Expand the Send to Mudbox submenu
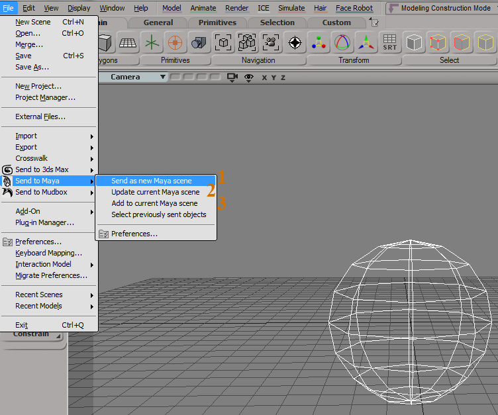498x415 pixels. [49, 192]
